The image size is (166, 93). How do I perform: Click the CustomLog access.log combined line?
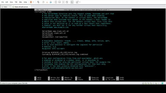tap(65, 55)
